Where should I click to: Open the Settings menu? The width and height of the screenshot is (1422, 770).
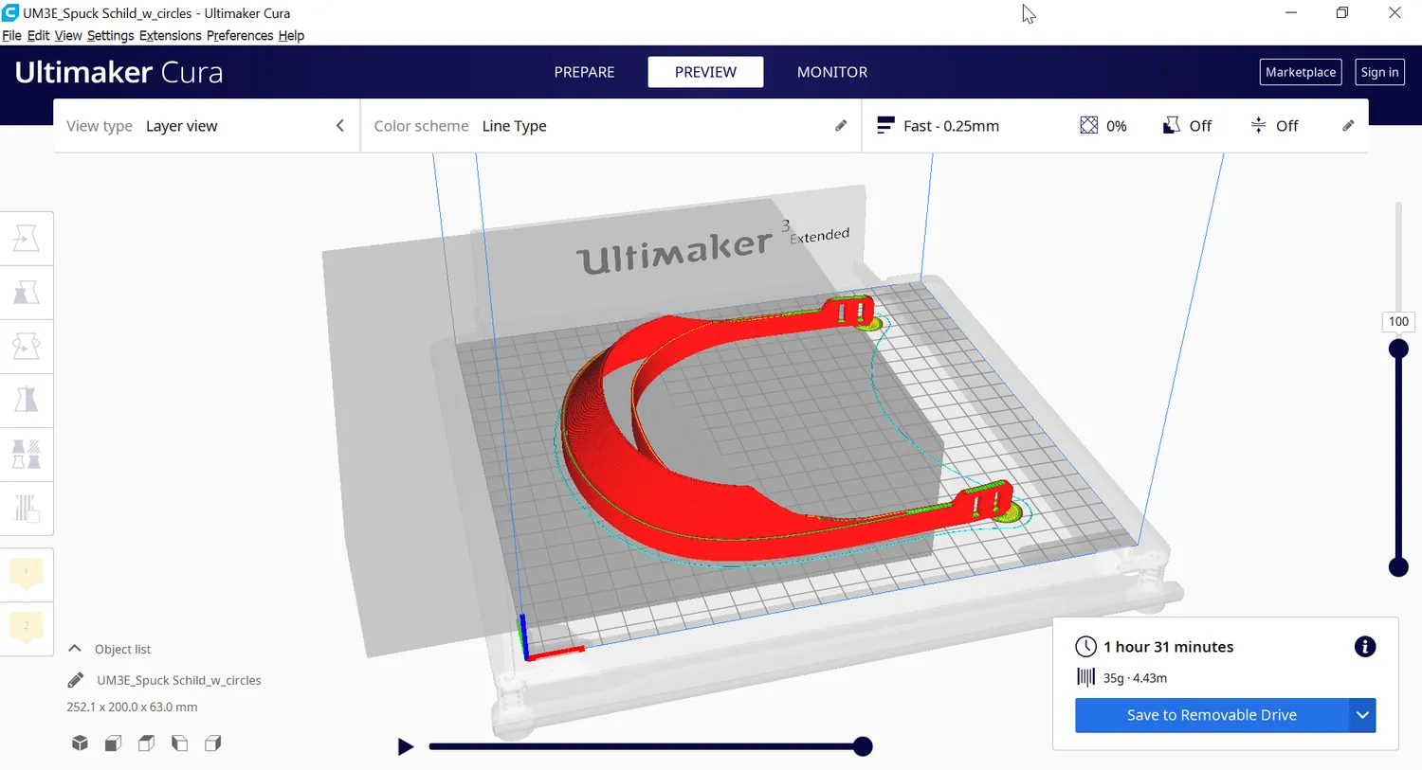point(111,36)
